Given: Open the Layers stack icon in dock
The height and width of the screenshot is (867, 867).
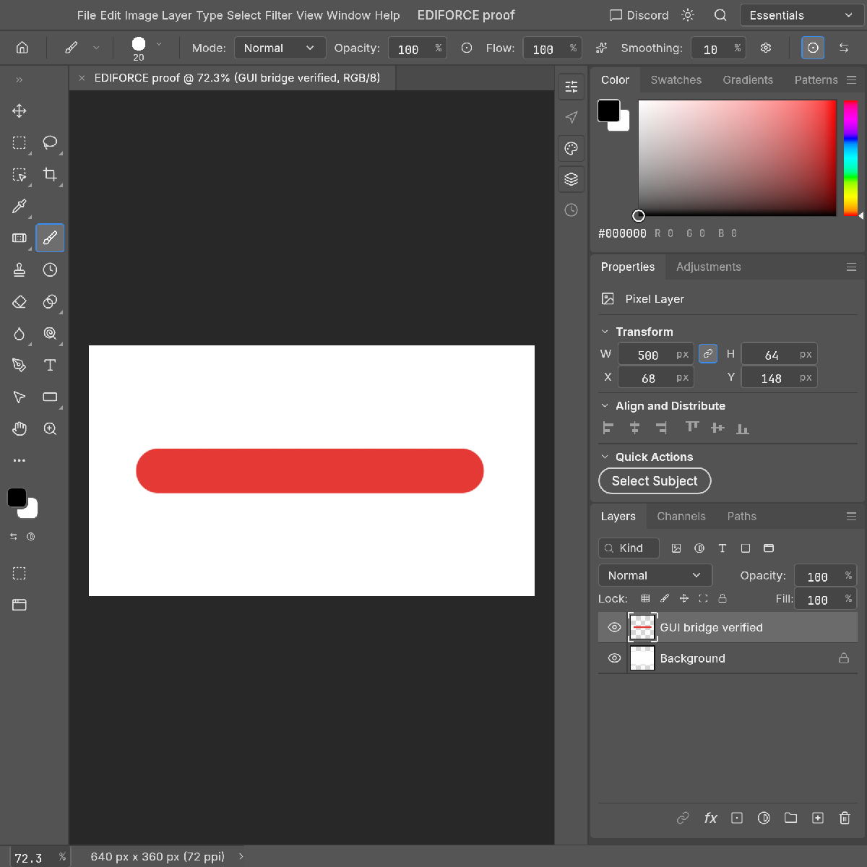Looking at the screenshot, I should click(x=571, y=179).
